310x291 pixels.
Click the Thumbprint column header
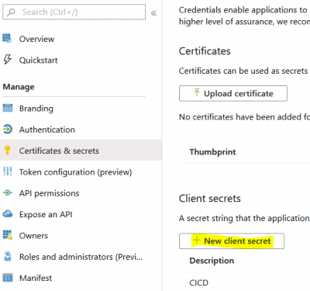[212, 152]
